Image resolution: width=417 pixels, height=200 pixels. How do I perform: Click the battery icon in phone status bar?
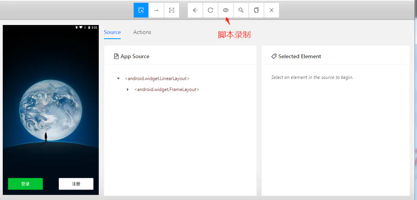89,27
